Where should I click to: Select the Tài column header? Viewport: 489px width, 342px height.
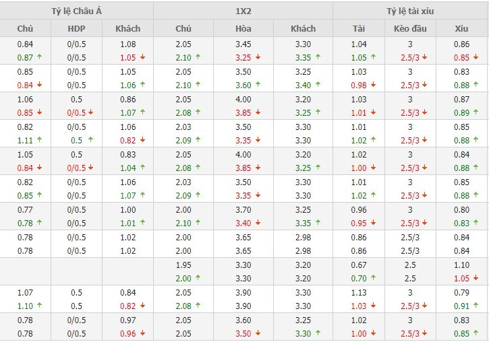point(359,28)
